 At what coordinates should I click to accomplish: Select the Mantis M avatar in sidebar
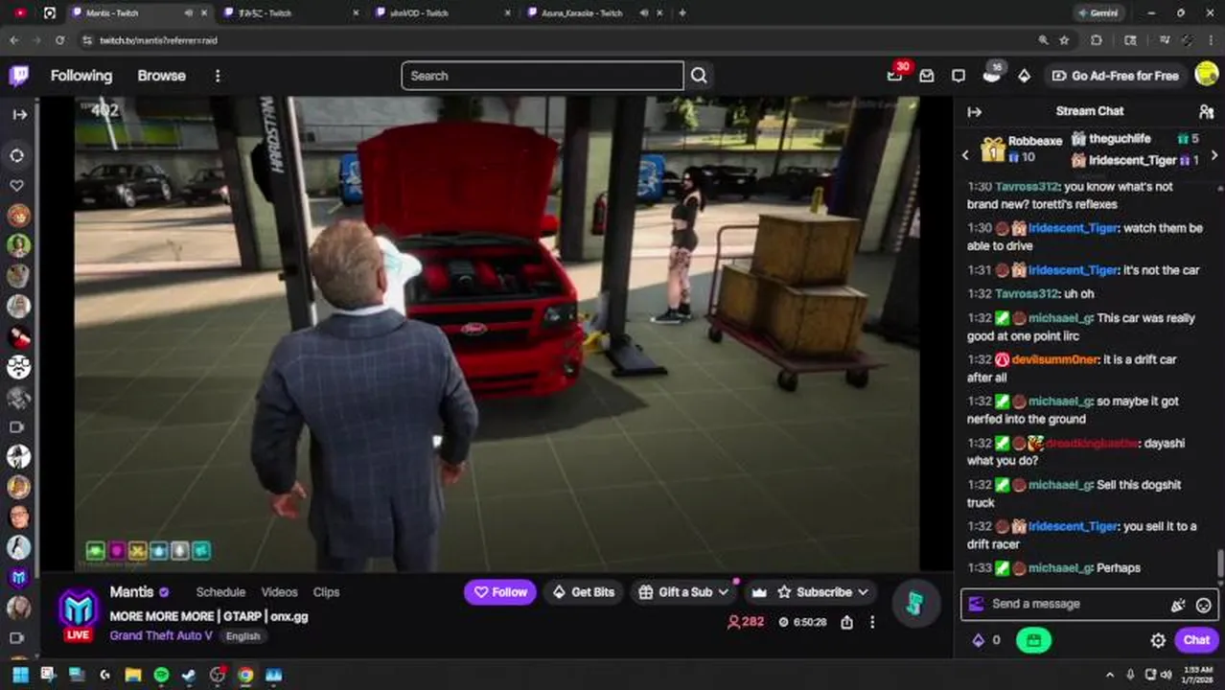(x=18, y=578)
